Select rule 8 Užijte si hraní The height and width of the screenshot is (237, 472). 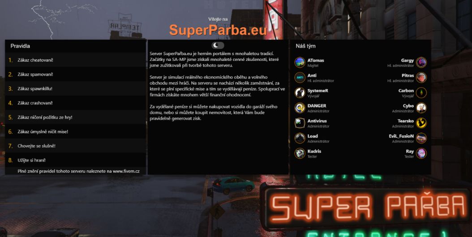(x=76, y=160)
